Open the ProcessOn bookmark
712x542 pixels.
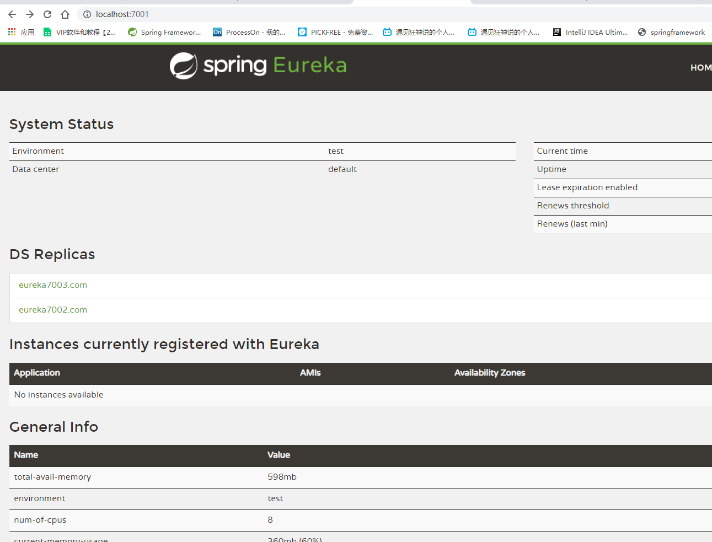coord(249,32)
